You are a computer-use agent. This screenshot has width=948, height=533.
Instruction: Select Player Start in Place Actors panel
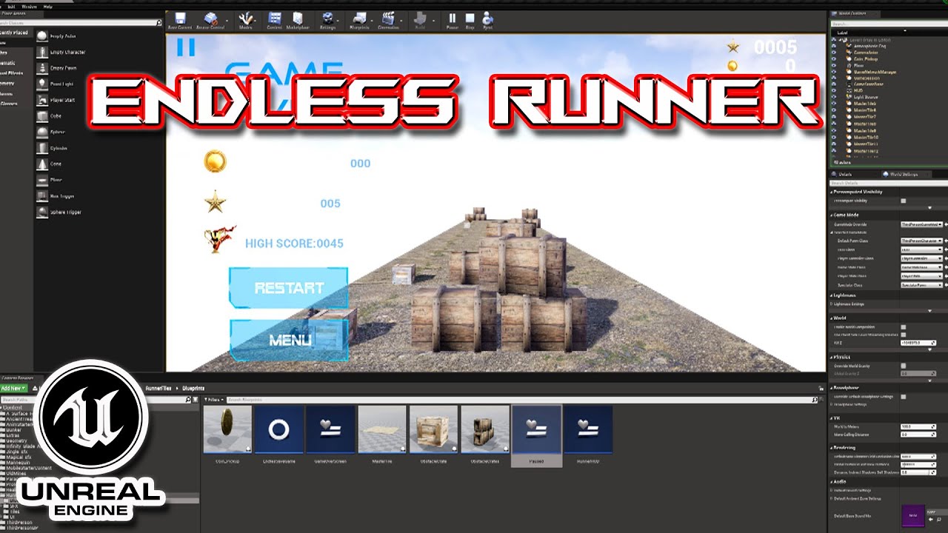tap(58, 100)
